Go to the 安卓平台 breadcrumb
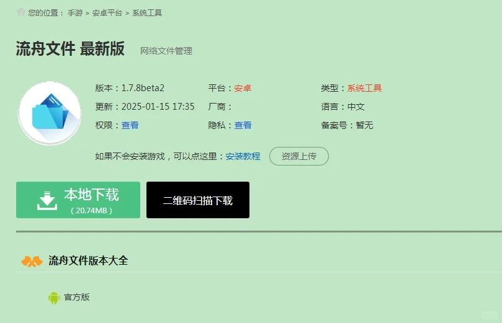This screenshot has height=323, width=502. (107, 13)
